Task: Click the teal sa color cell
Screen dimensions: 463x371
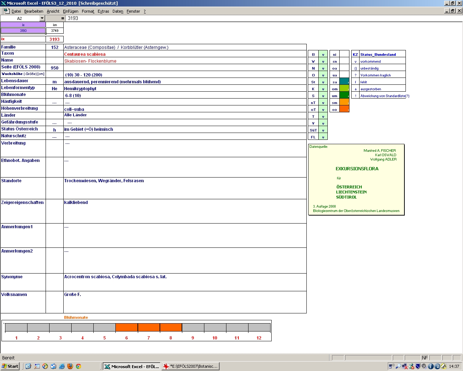Action: 344,82
